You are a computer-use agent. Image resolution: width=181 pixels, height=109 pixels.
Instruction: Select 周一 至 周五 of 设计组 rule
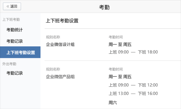click(120, 44)
